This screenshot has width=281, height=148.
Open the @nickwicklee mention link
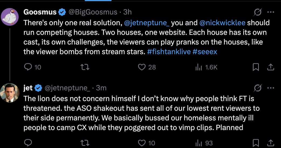[222, 23]
